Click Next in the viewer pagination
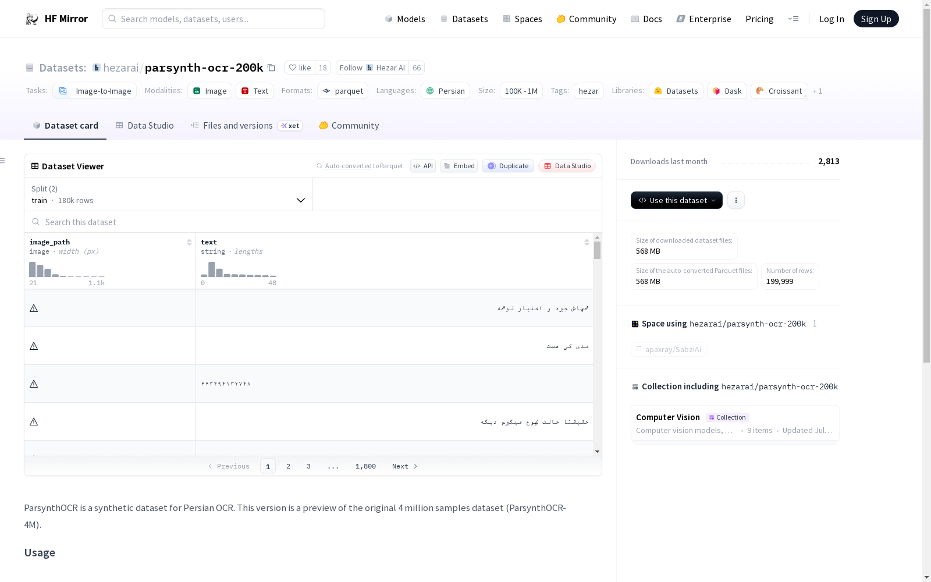Image resolution: width=931 pixels, height=582 pixels. point(405,466)
